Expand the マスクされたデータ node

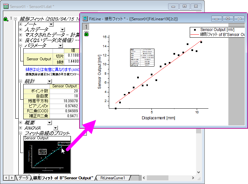[20, 35]
